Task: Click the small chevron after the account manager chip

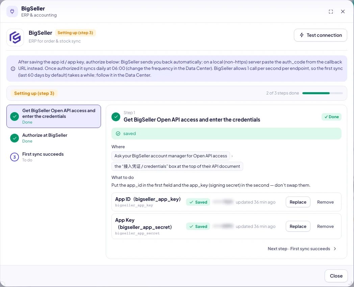Action: [232, 156]
